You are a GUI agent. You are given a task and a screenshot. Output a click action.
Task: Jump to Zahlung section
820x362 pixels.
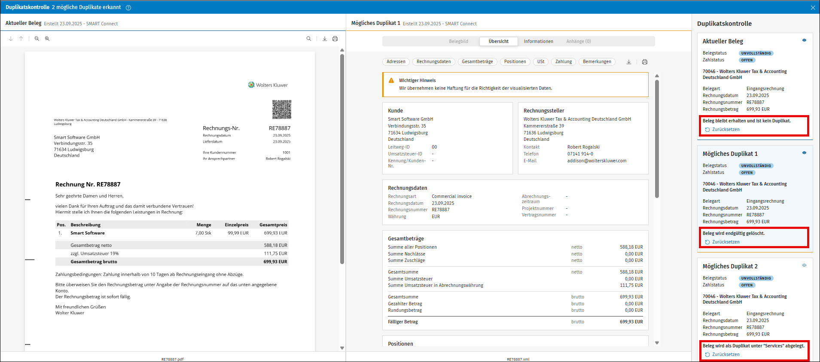coord(564,62)
